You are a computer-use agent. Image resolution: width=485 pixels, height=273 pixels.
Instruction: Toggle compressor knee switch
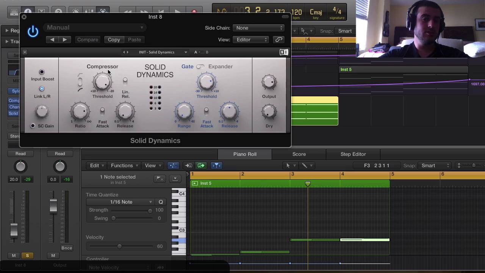[x=80, y=82]
